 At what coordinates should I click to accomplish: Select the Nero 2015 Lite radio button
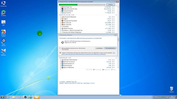point(61,23)
